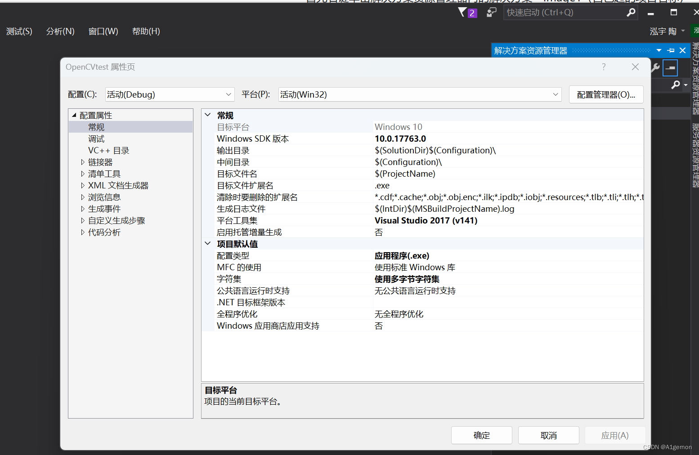Image resolution: width=699 pixels, height=455 pixels.
Task: Select VC++ 目录 in the property tree
Action: (108, 150)
